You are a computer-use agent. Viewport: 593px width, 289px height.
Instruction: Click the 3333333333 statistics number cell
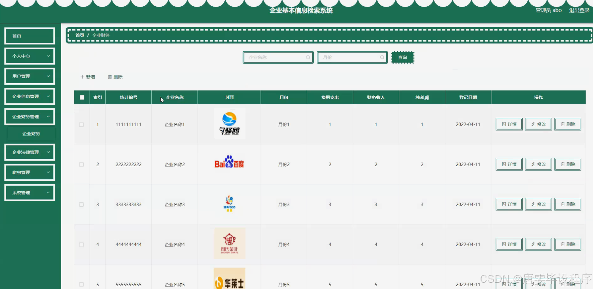tap(129, 204)
